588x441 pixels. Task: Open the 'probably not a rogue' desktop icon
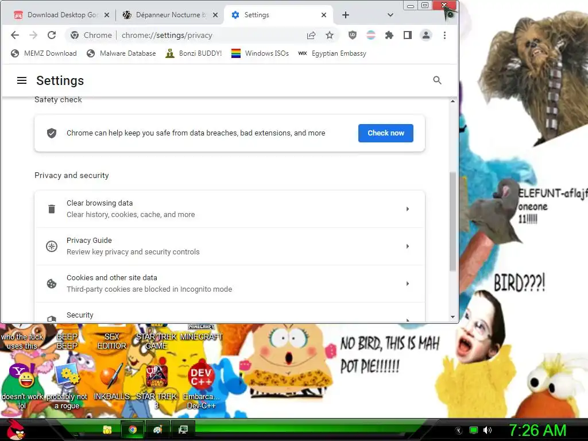(x=67, y=386)
